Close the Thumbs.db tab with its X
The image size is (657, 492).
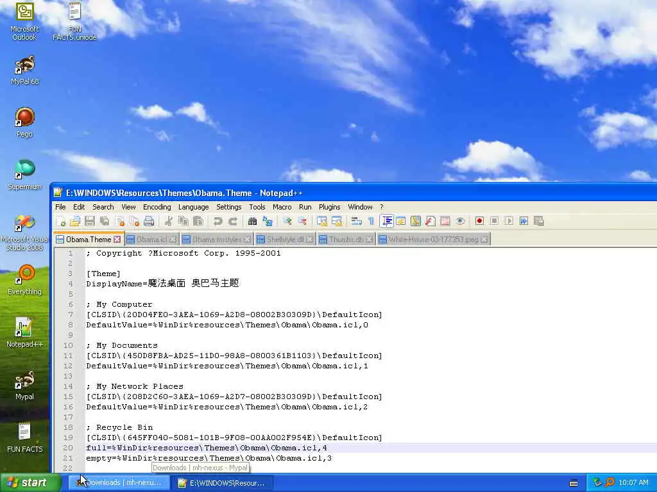[369, 240]
